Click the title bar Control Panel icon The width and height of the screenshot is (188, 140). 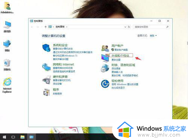tap(32, 21)
